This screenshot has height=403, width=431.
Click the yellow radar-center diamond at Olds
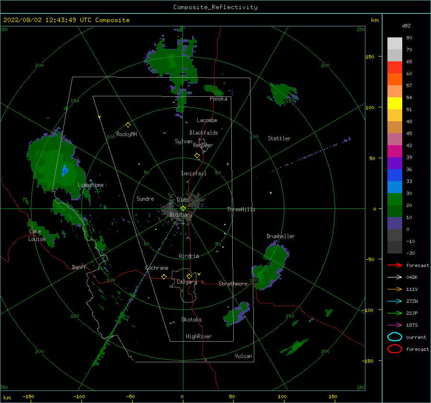point(183,208)
